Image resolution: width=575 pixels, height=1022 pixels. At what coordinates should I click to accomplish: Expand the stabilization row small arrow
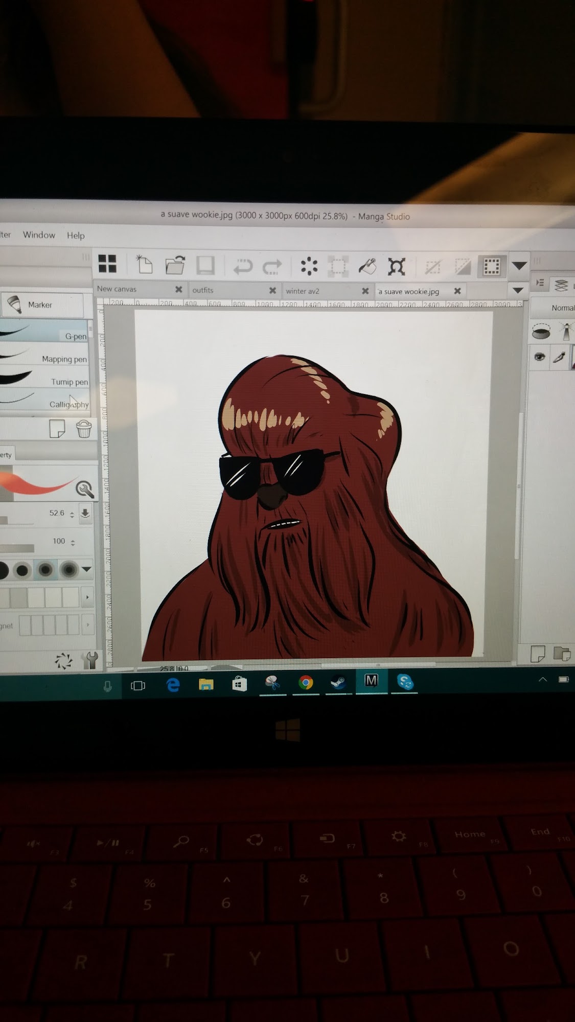(87, 597)
